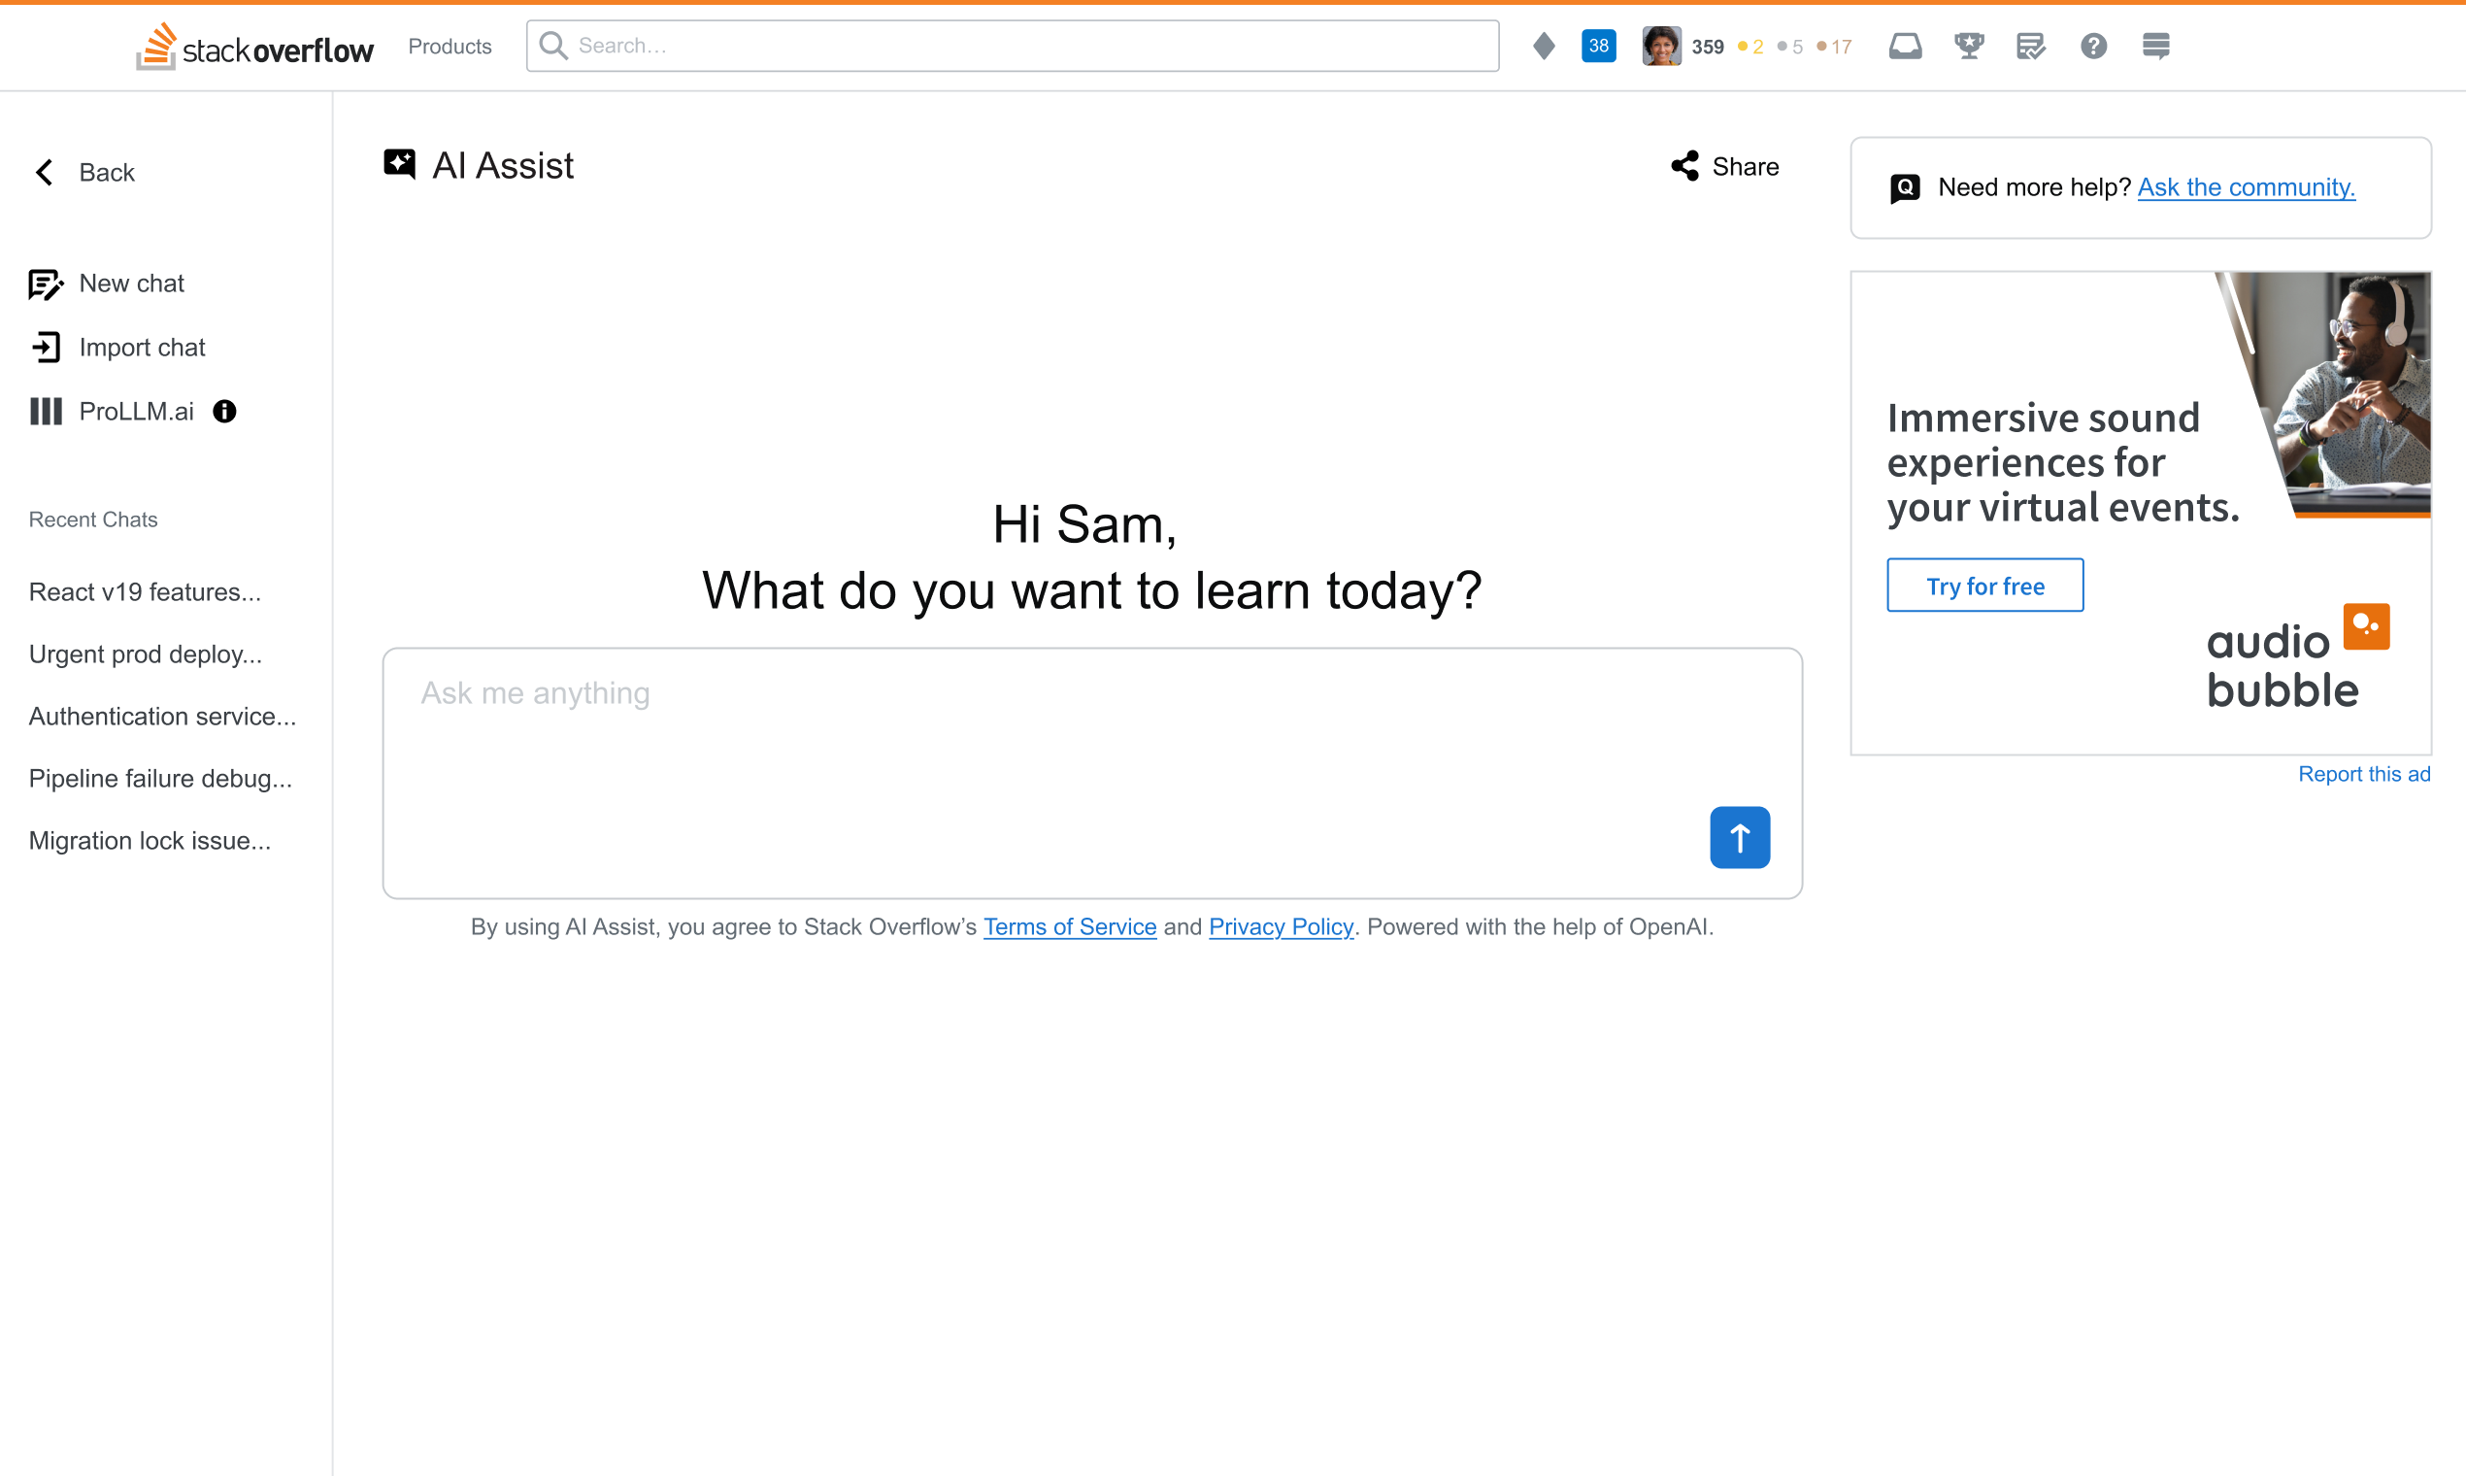Open the Stack Exchange sites menu icon

(x=2156, y=46)
